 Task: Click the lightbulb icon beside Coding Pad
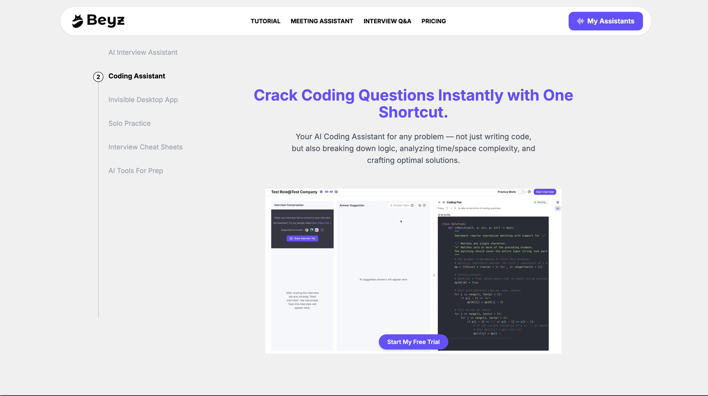click(558, 202)
